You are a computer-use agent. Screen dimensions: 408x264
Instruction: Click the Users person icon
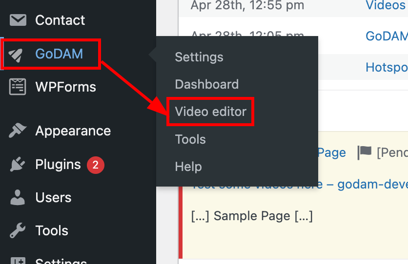click(18, 198)
